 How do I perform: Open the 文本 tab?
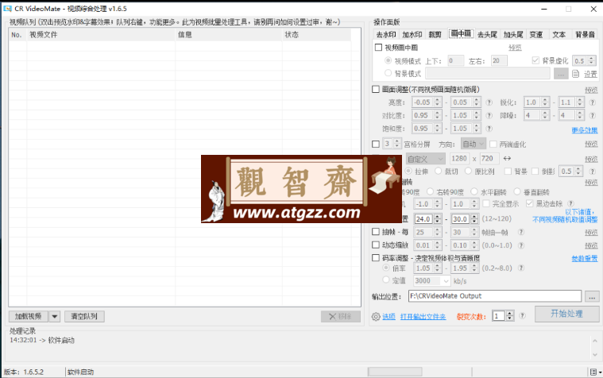[559, 35]
